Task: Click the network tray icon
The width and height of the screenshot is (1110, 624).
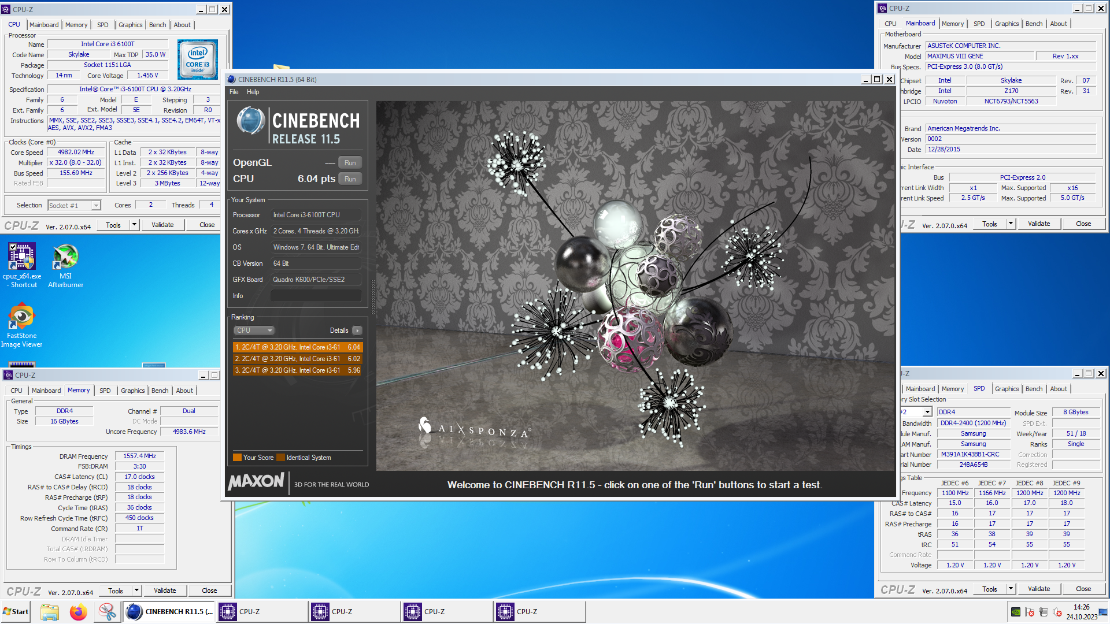Action: click(1044, 612)
